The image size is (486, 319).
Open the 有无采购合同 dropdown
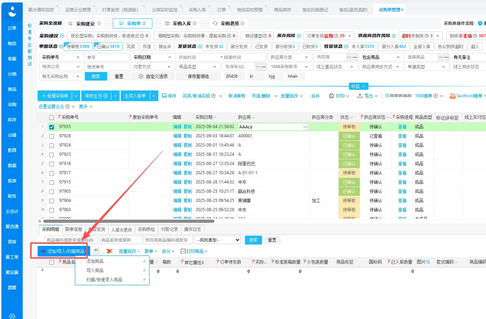pos(61,76)
